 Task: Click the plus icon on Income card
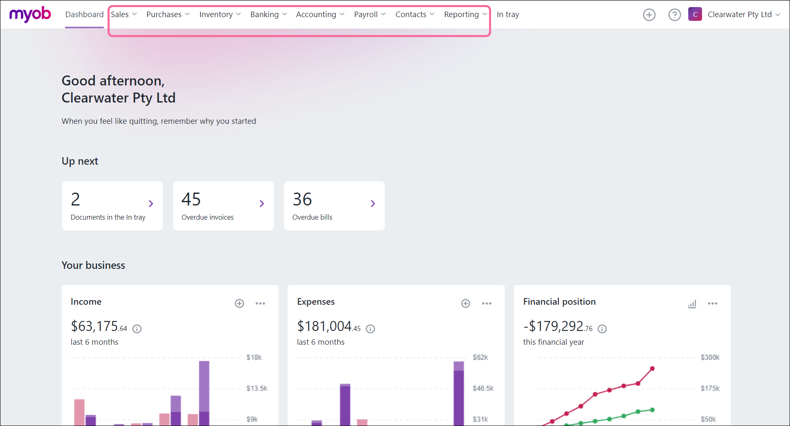[x=239, y=303]
